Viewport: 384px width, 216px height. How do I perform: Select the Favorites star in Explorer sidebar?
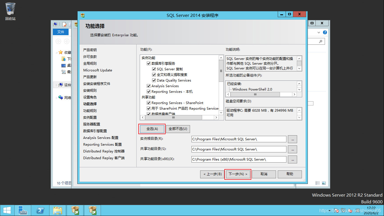[60, 52]
